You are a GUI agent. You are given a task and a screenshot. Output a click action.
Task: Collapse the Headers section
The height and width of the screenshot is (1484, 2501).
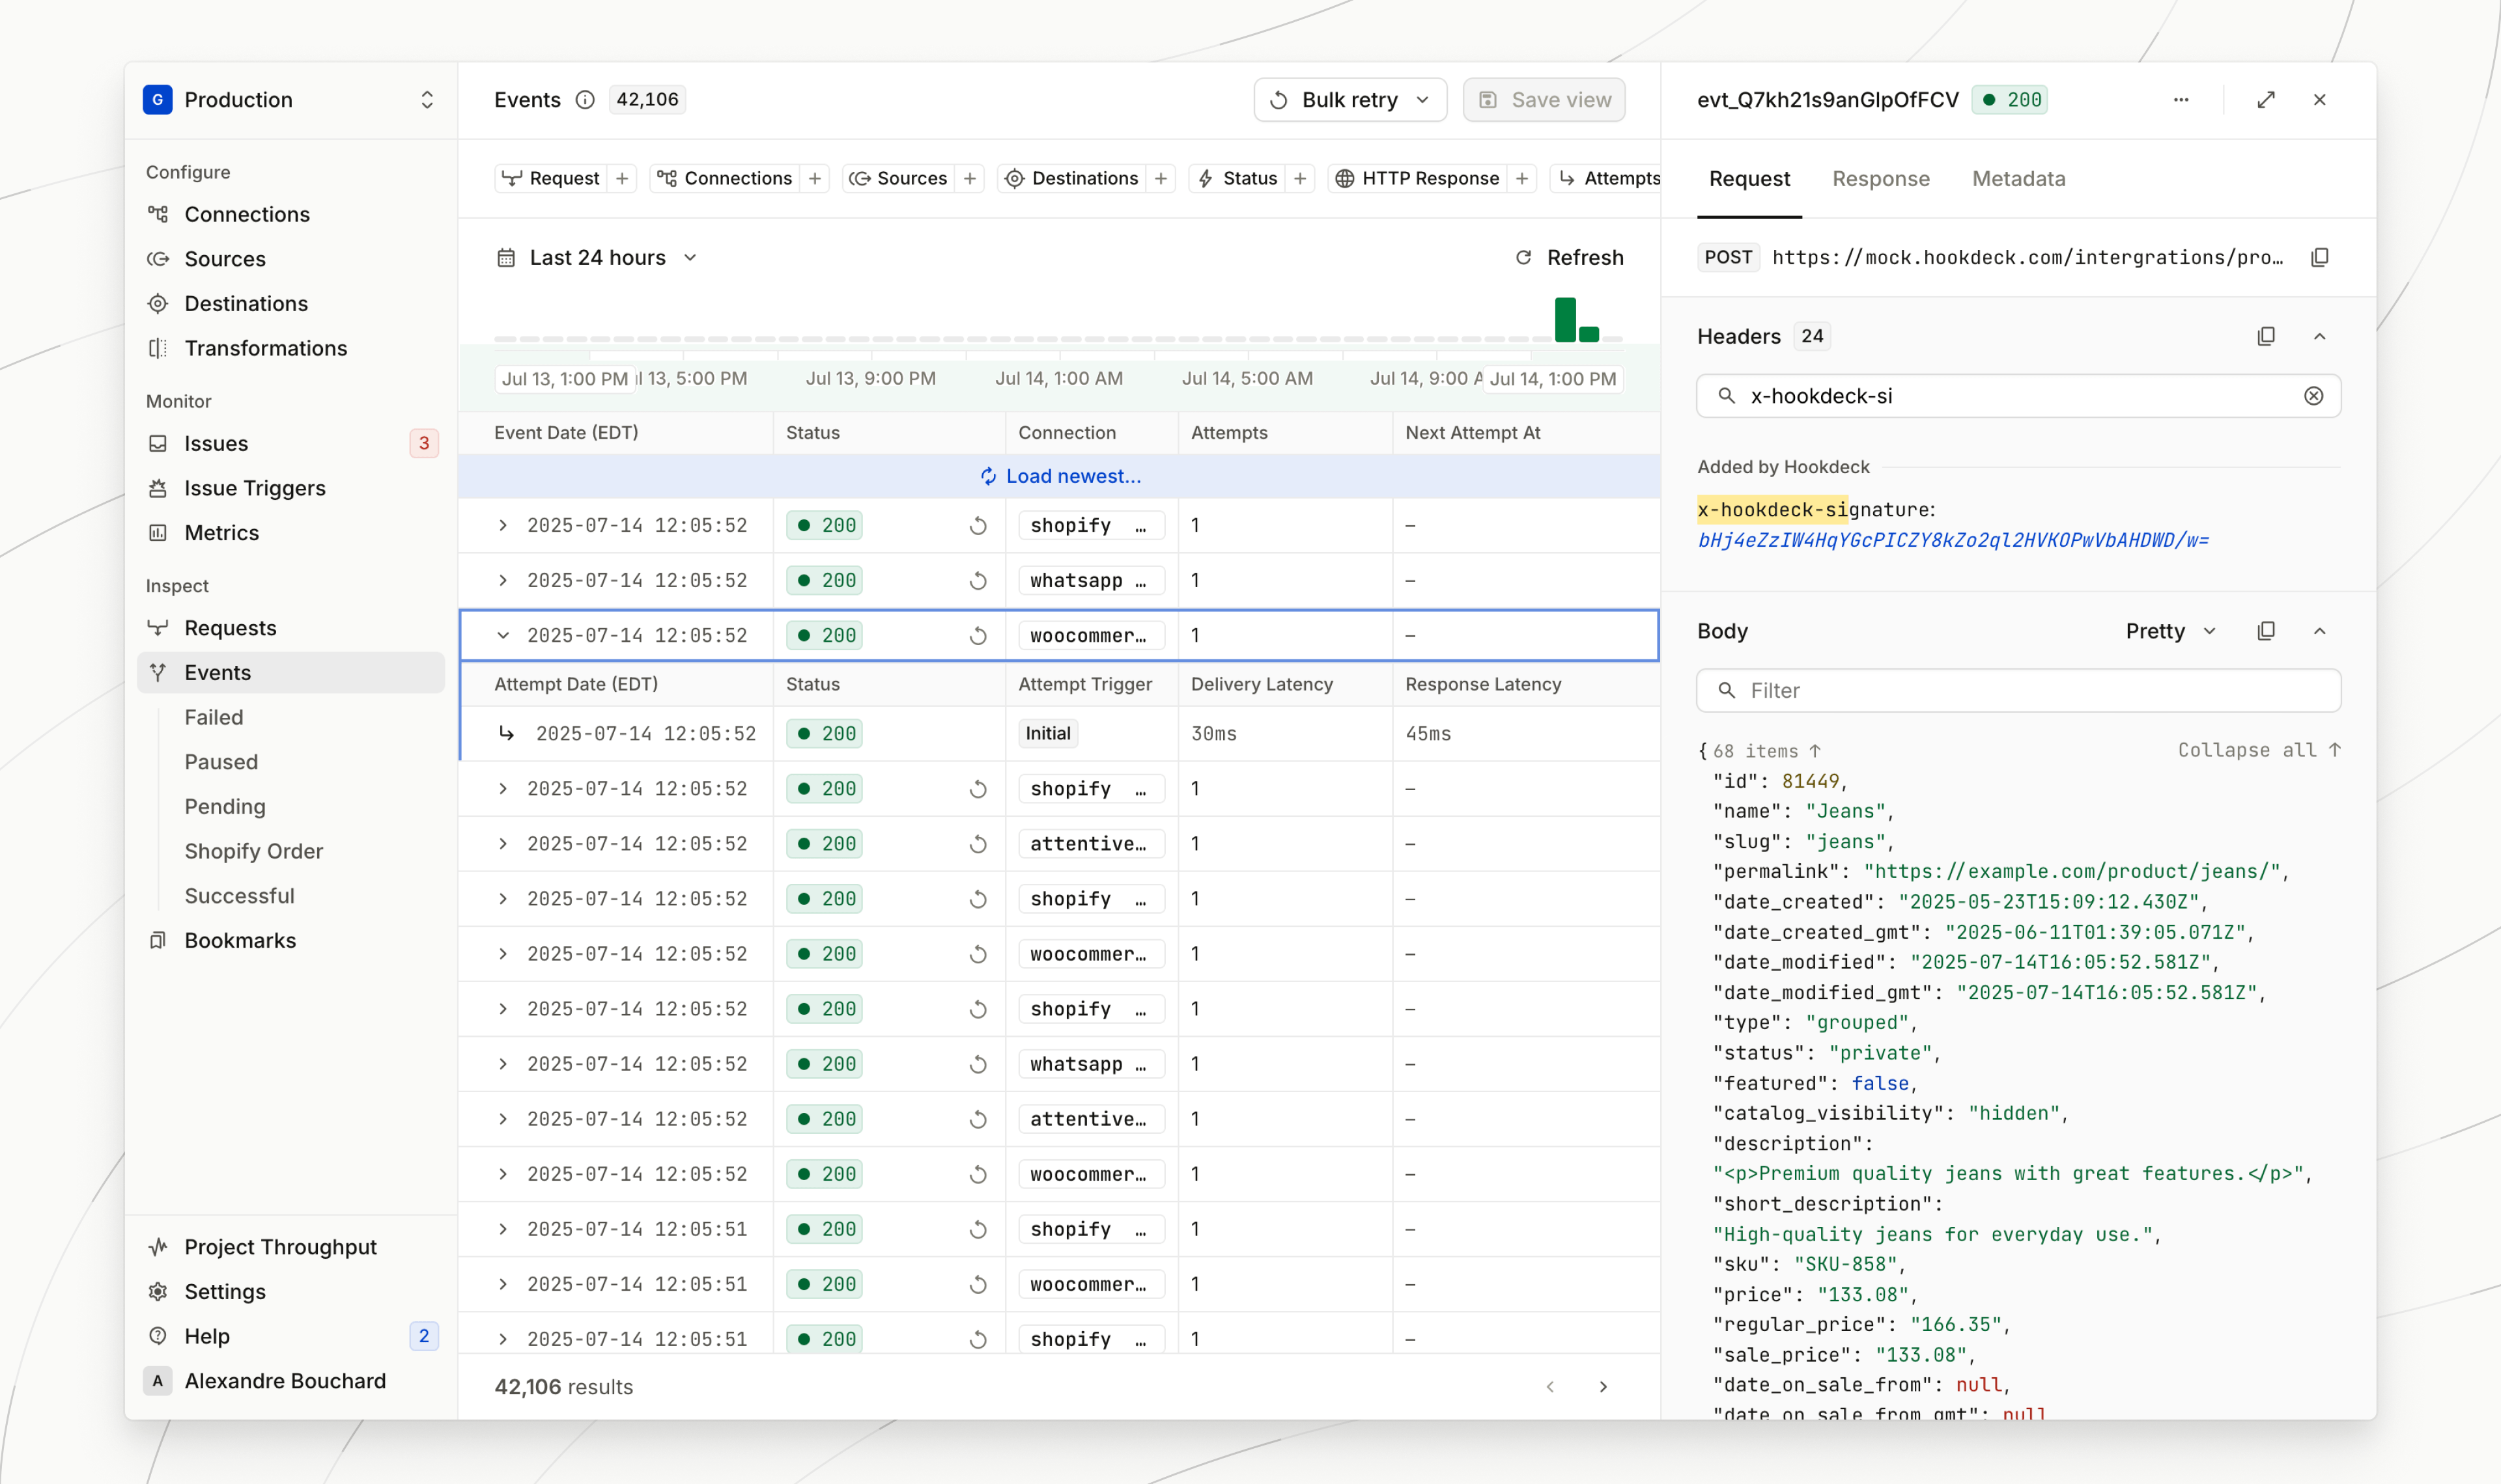[2319, 336]
